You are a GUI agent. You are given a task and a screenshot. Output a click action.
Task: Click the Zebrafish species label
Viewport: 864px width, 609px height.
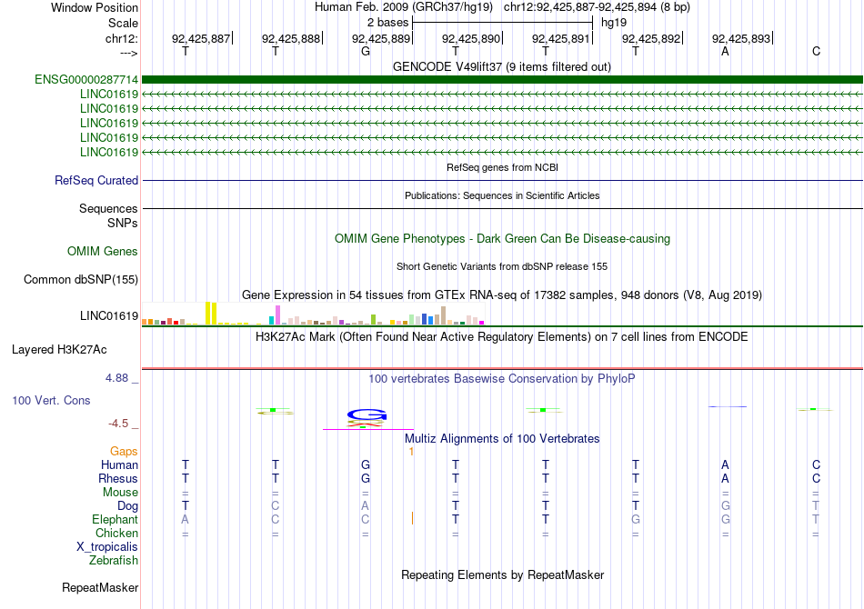click(x=114, y=561)
